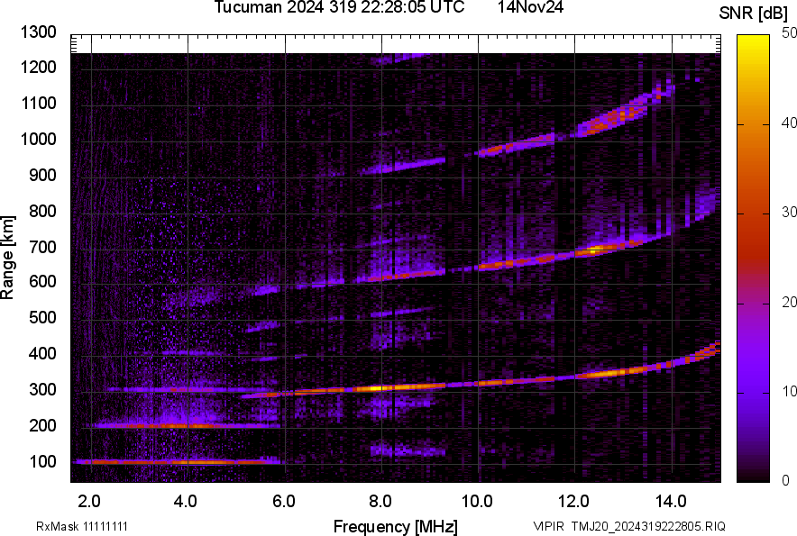Screen dimensions: 797x536
Task: Click frequency tick label '8.0'
Action: (x=380, y=502)
